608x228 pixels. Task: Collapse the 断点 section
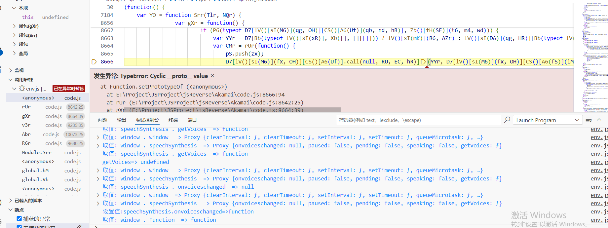[x=11, y=210]
